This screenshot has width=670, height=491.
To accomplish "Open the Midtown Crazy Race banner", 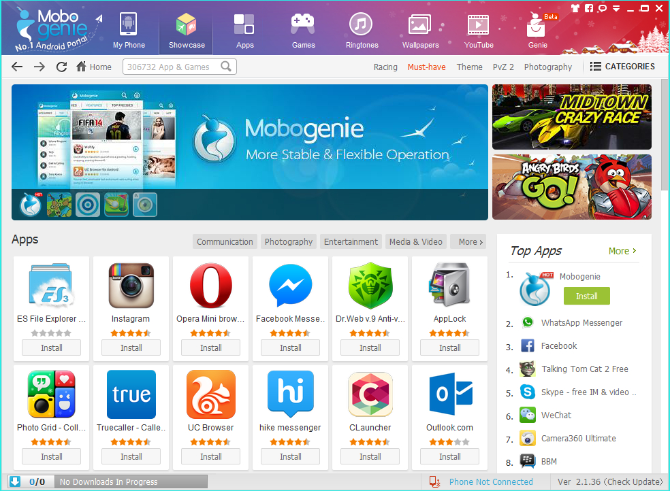I will pos(572,117).
